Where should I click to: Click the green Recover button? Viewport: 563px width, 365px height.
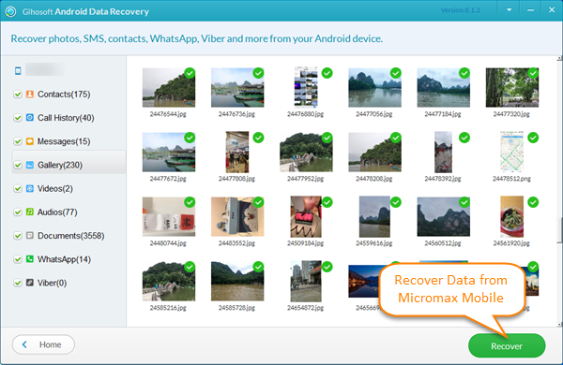click(x=507, y=345)
